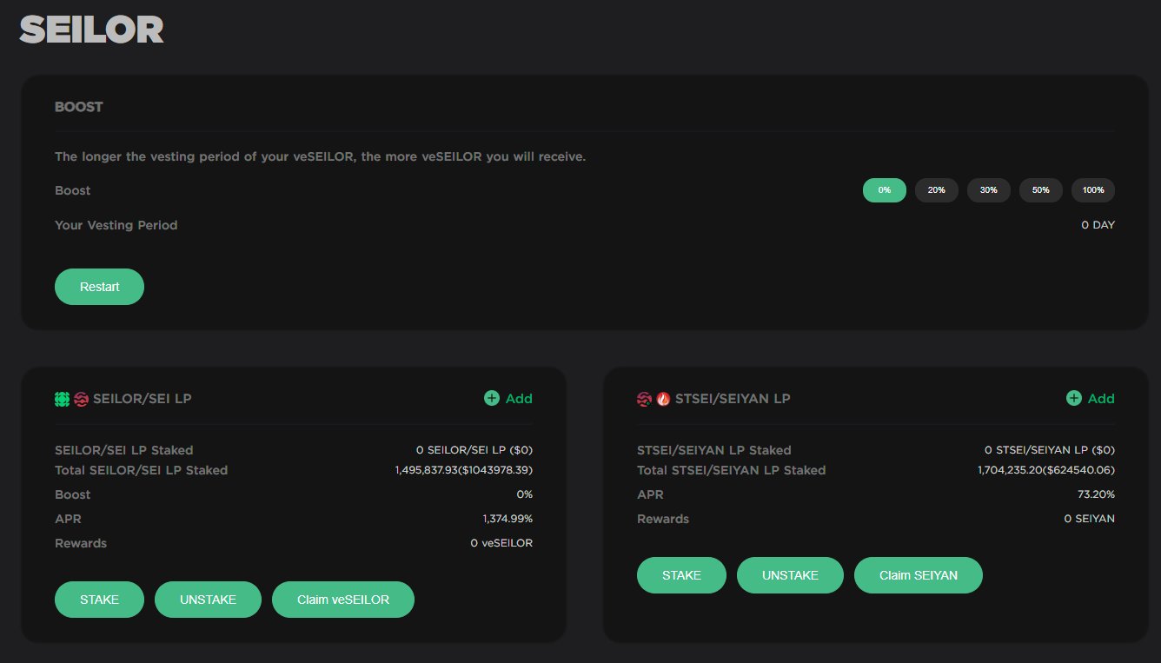Select the 50% boost option
1161x663 pixels.
click(1040, 189)
